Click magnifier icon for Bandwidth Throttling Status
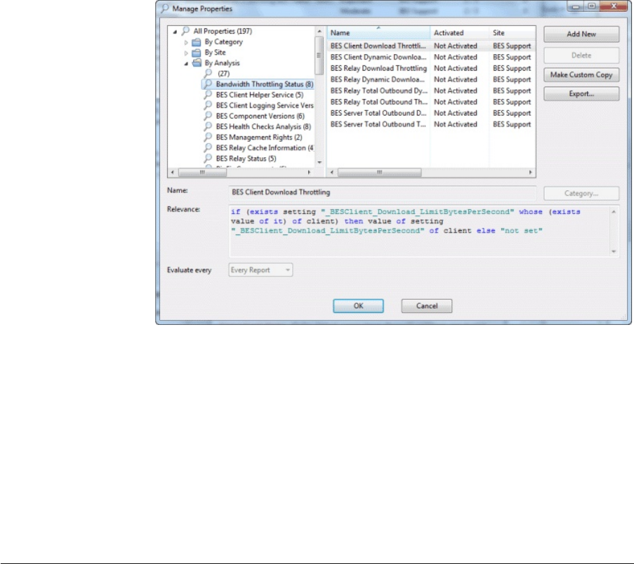This screenshot has width=634, height=564. [208, 84]
